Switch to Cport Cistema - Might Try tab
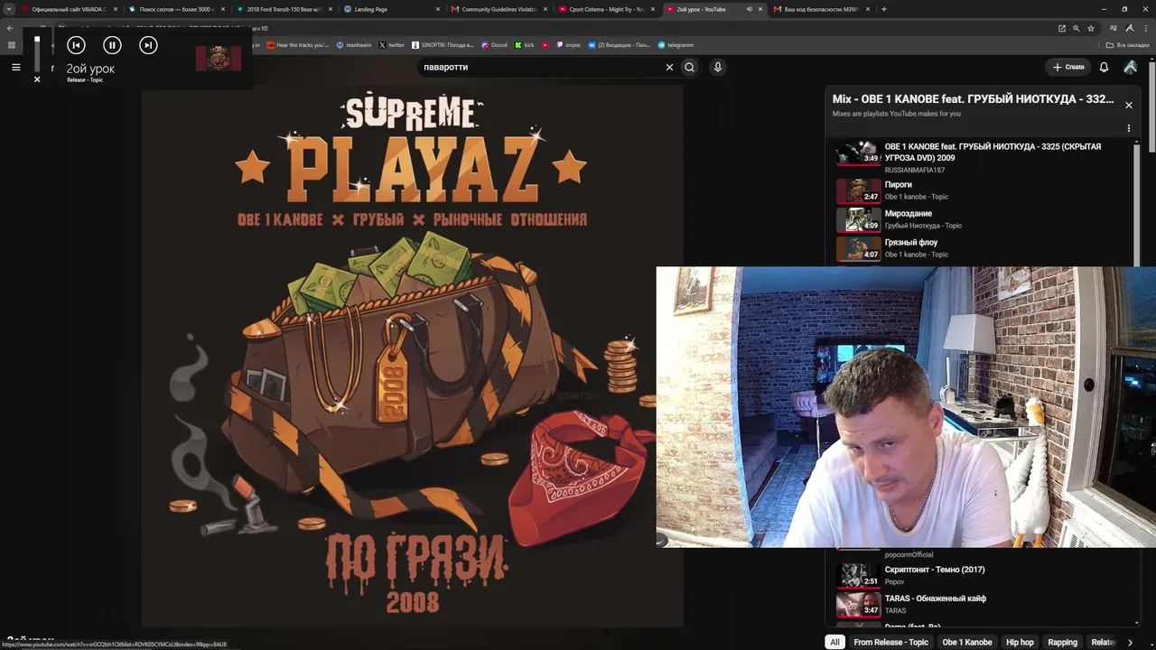 pos(606,9)
